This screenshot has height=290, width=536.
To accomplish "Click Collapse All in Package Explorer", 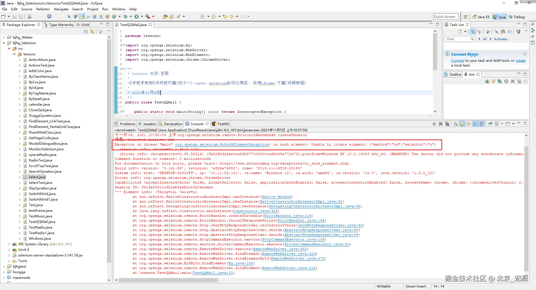I will (86, 32).
